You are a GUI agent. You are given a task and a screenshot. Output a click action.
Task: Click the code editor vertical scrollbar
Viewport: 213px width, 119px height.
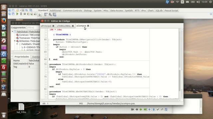click(182, 64)
